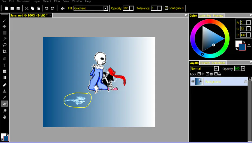
Task: Select the Eyedropper color picker tool
Action: tap(4, 97)
